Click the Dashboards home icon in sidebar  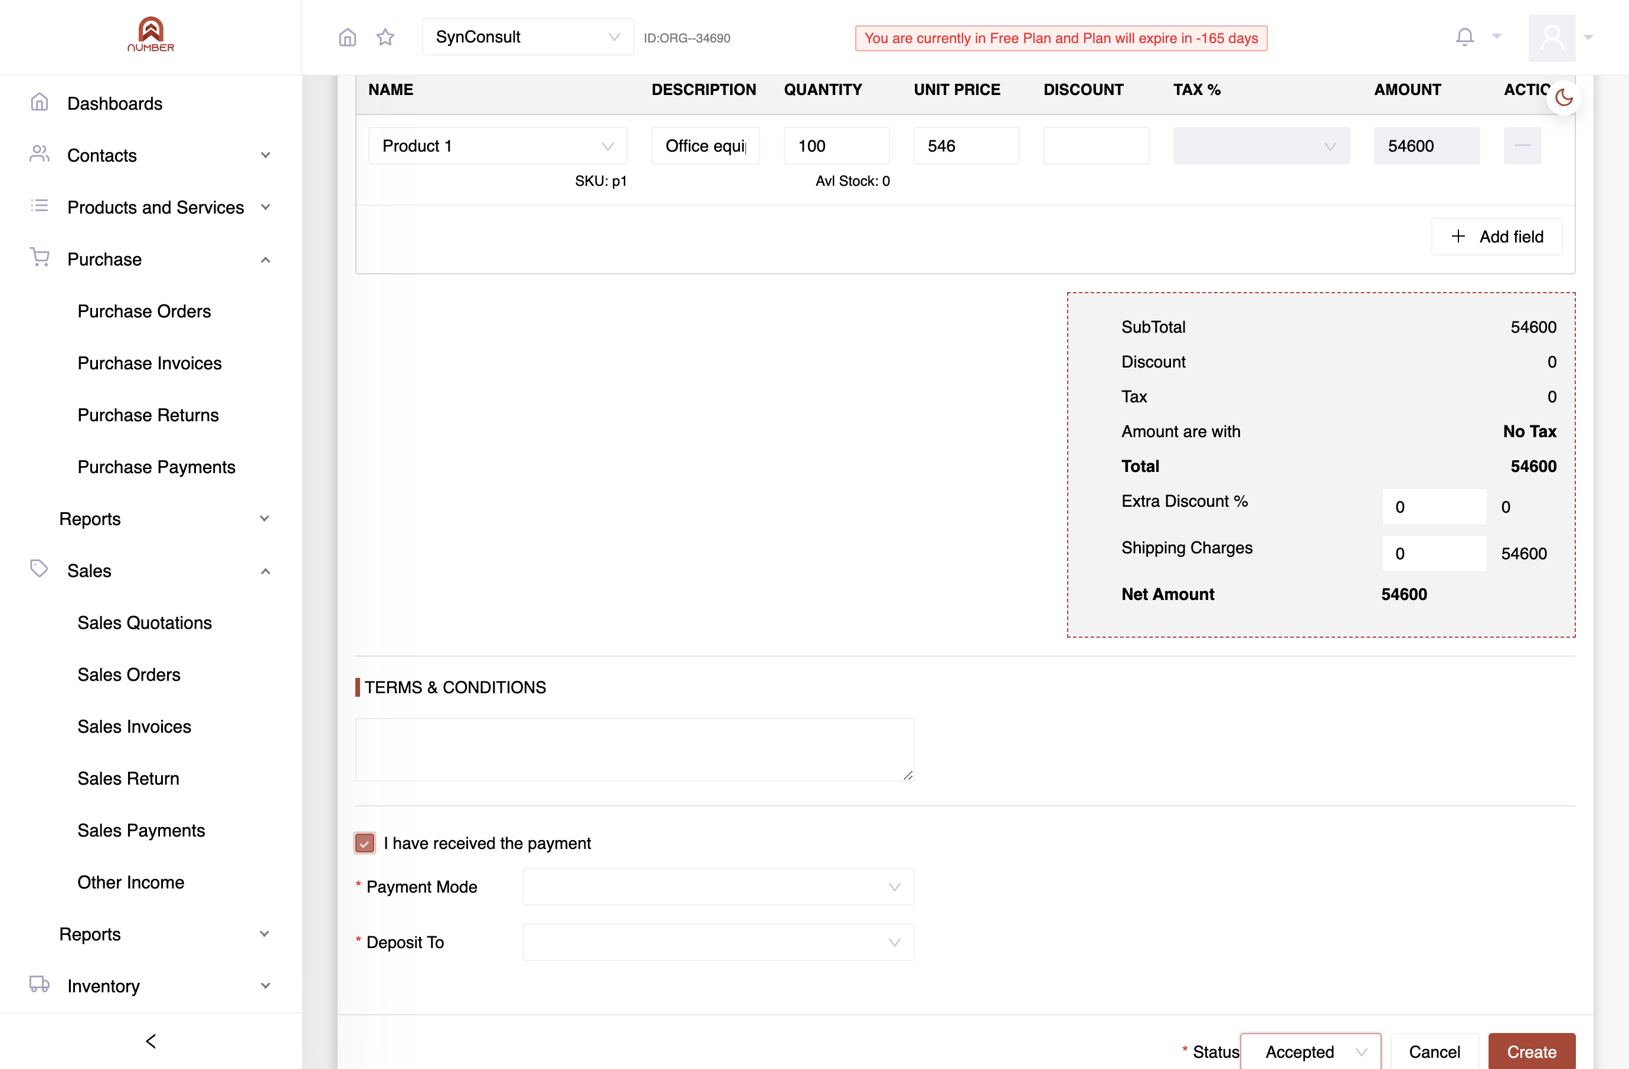pos(40,103)
